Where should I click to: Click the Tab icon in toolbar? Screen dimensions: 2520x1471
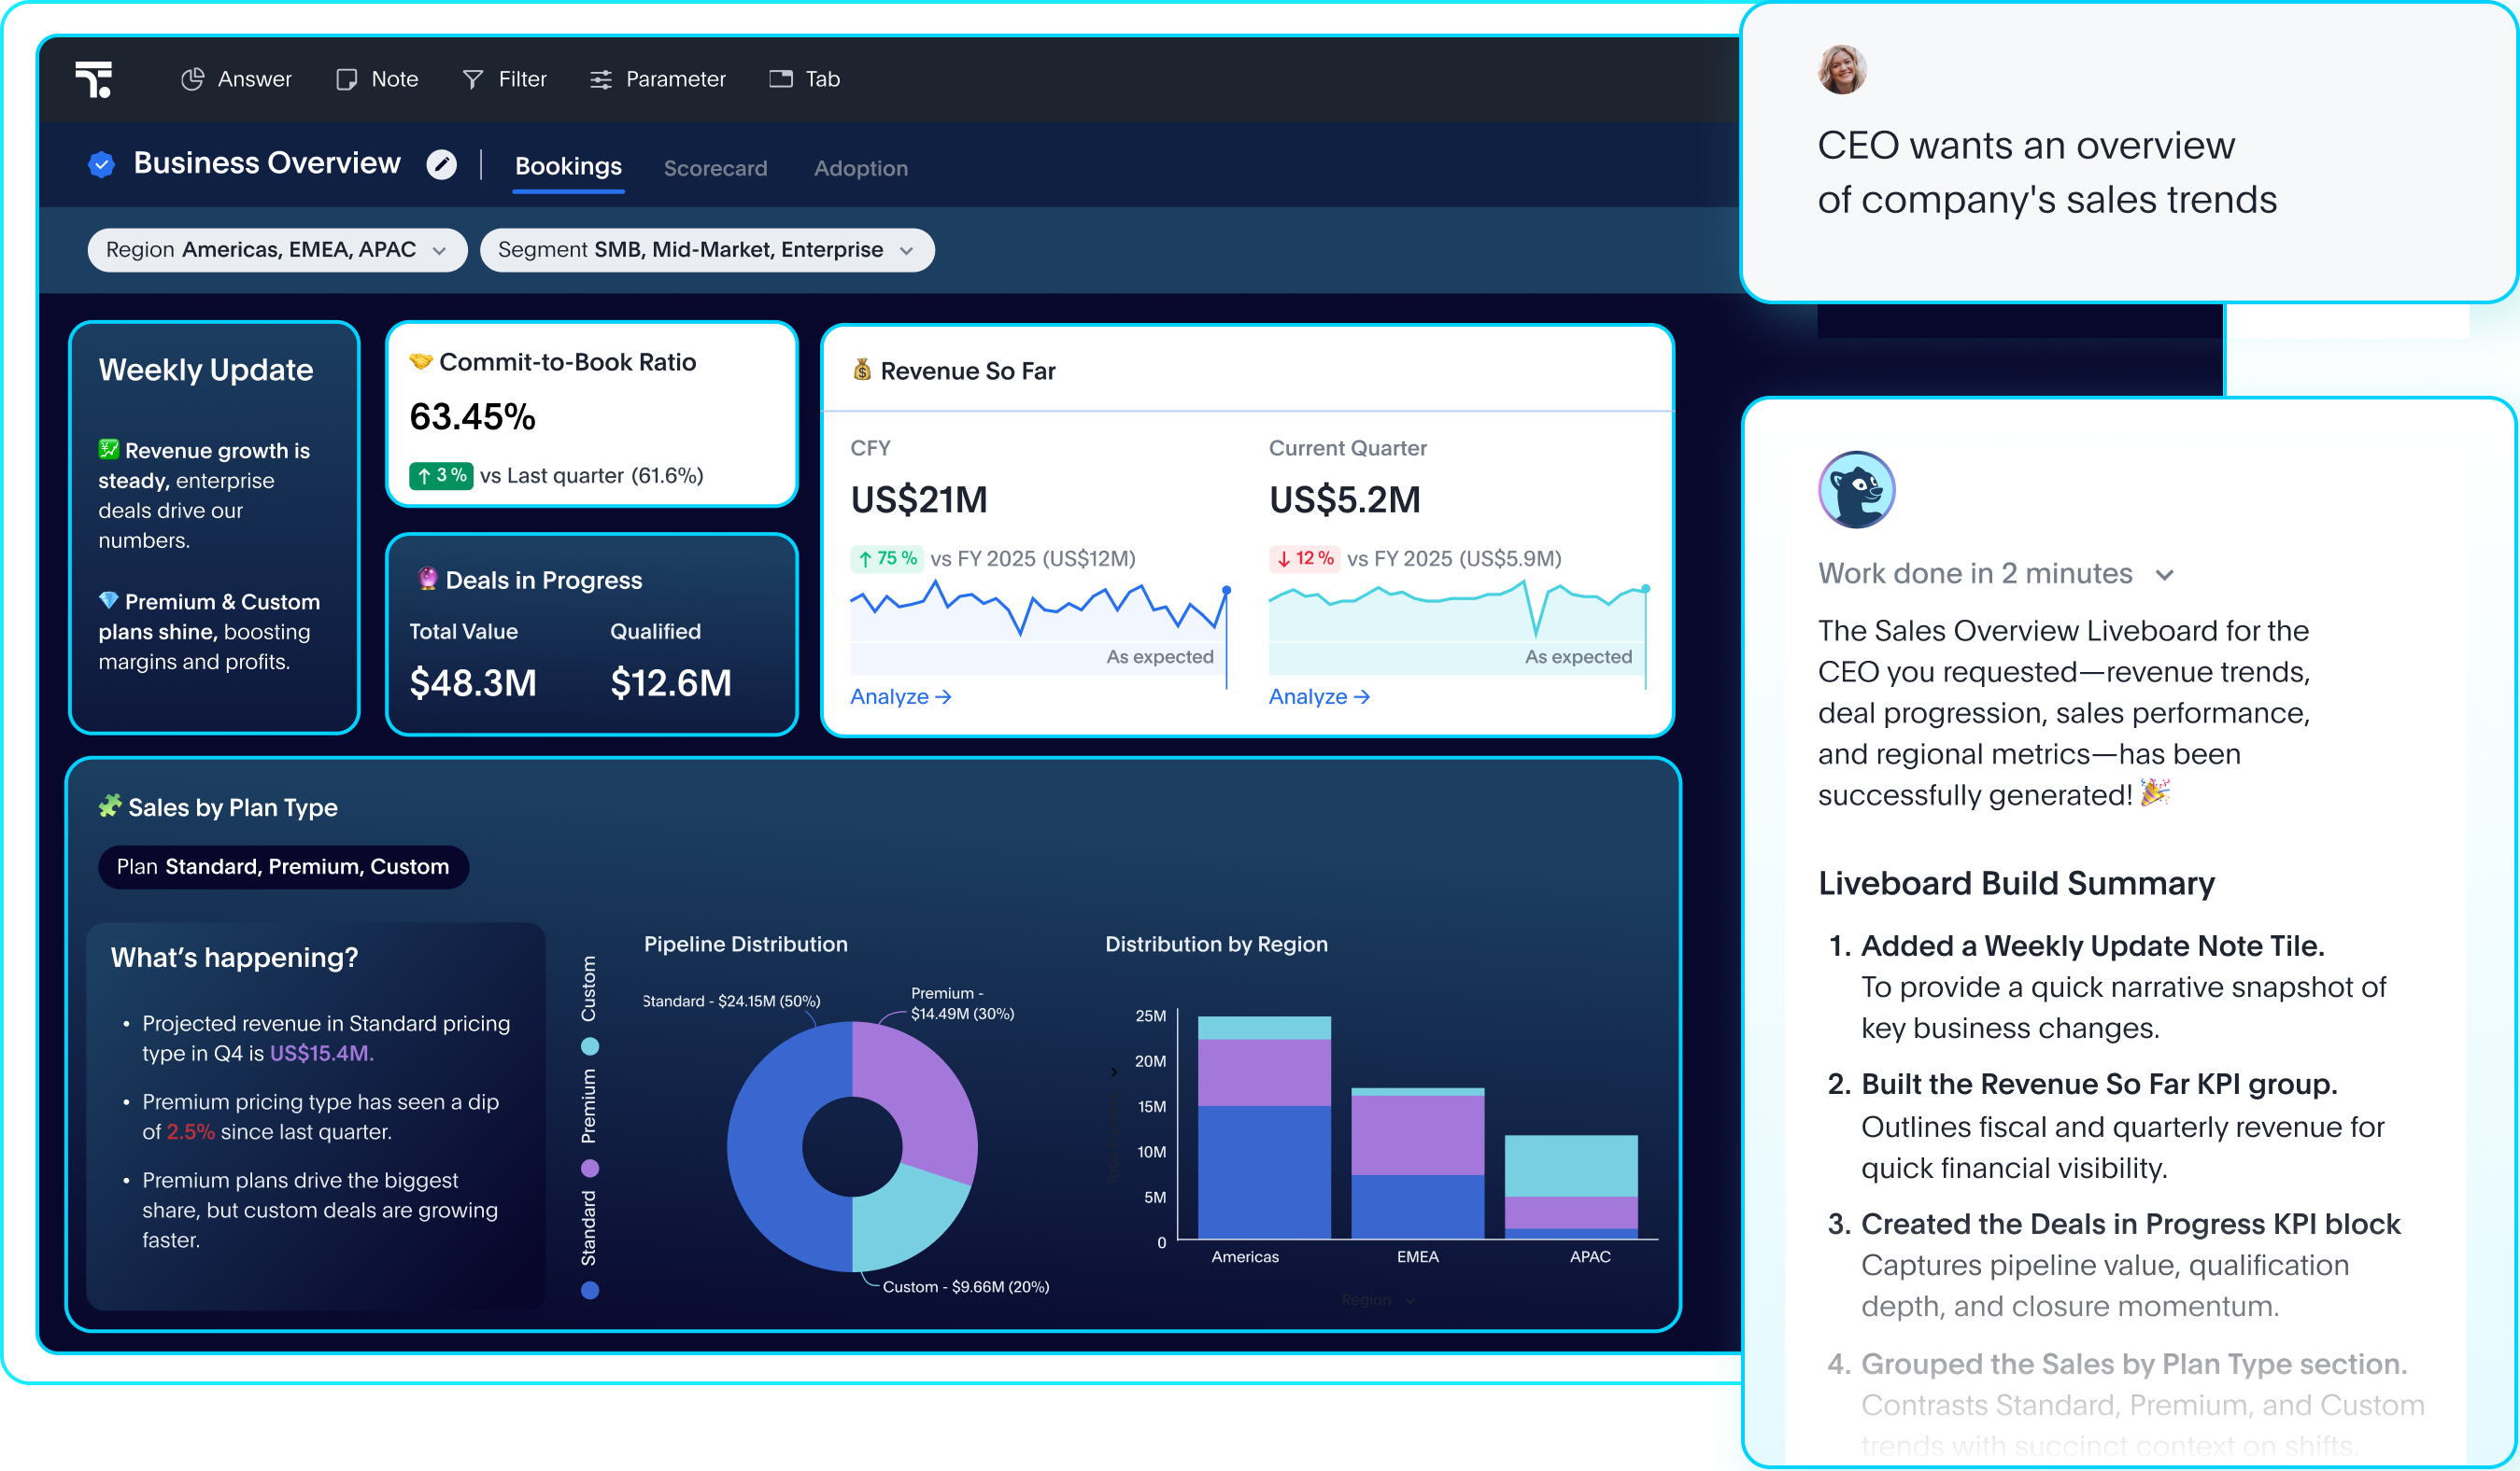tap(780, 79)
